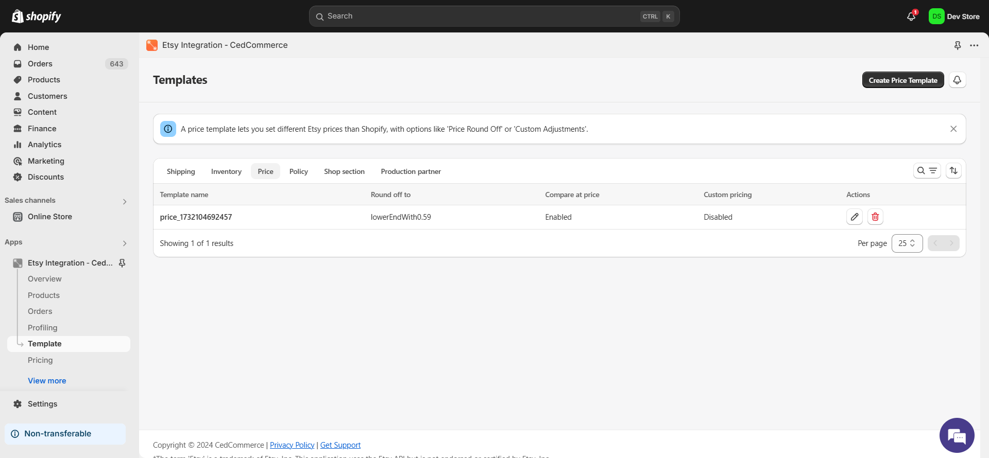Switch to the Shipping tab
Screen dimensions: 989x458
(x=181, y=171)
